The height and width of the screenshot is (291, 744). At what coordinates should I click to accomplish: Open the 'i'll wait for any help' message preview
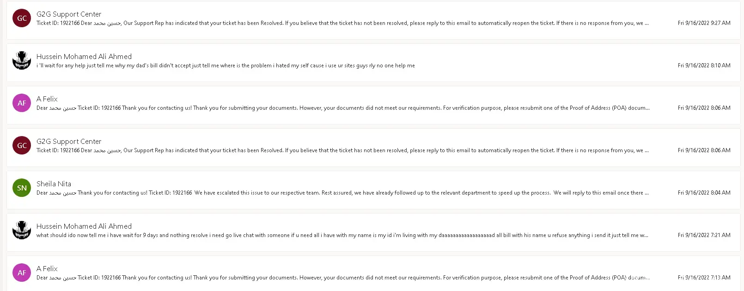(226, 65)
